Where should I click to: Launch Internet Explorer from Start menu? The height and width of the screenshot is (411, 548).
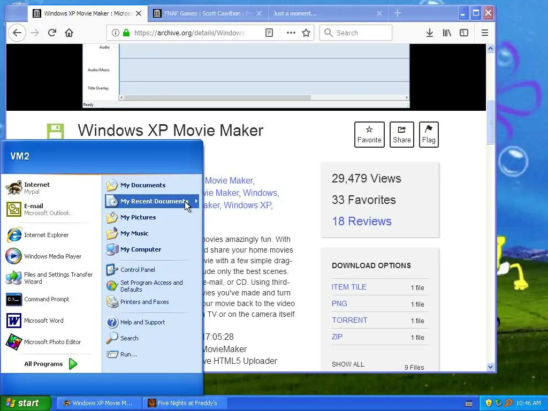click(51, 235)
